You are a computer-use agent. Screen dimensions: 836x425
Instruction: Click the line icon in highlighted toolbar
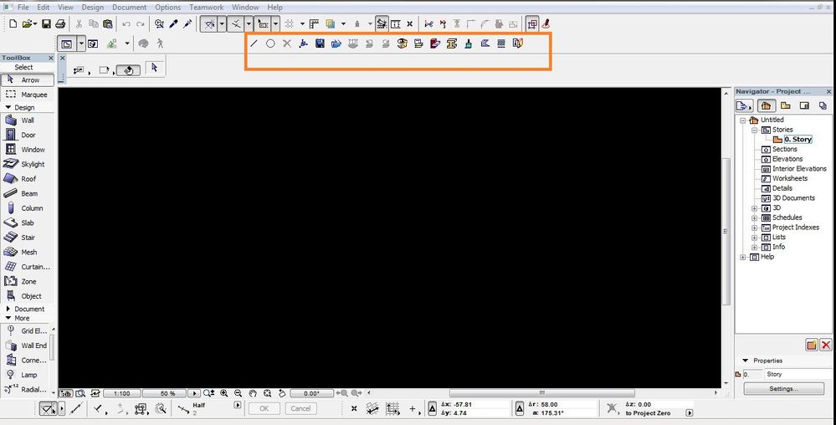click(x=254, y=44)
